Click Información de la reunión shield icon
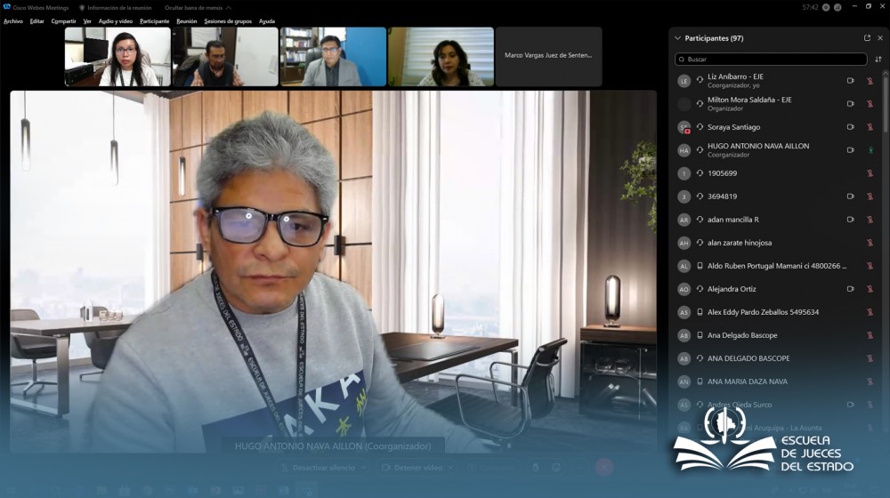 [x=82, y=7]
